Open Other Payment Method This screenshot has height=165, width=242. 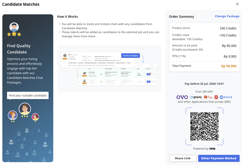click(x=219, y=158)
